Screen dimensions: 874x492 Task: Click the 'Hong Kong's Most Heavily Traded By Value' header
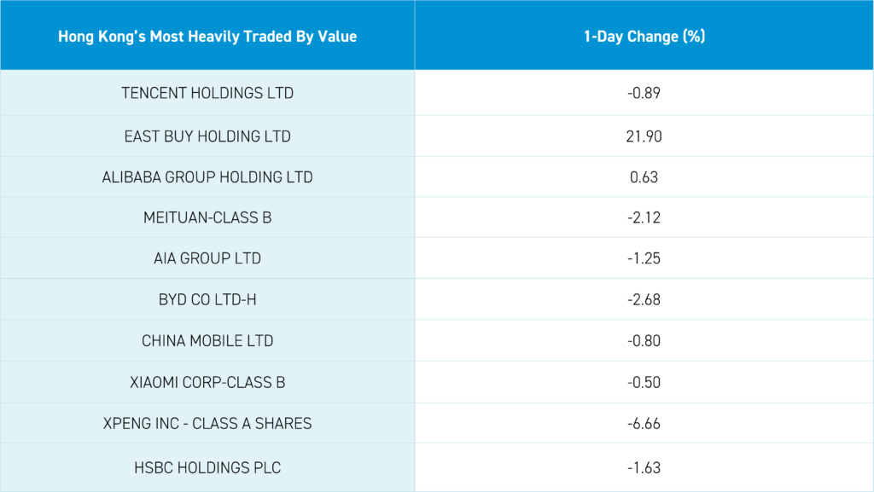click(x=207, y=37)
